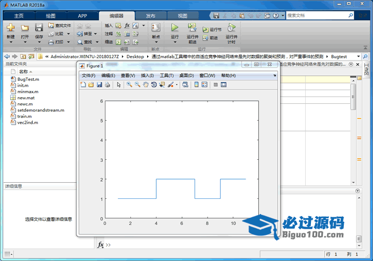Toggle Zoom Out magnifier tool
The image size is (373, 261).
138,85
